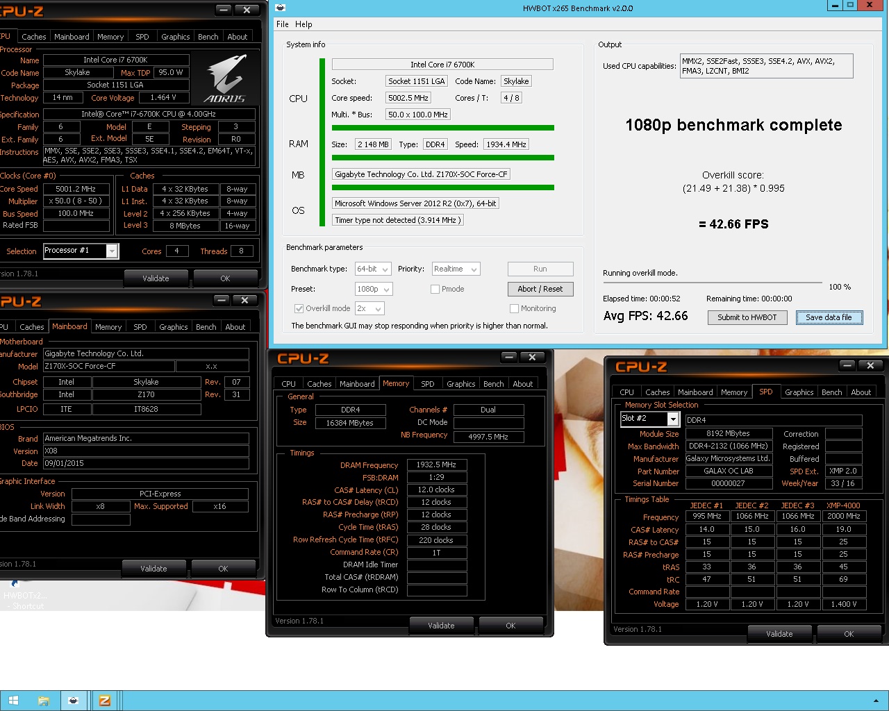Click the Z170X-SOC Force-CF model field in Mainboard
The height and width of the screenshot is (711, 889).
[x=108, y=366]
